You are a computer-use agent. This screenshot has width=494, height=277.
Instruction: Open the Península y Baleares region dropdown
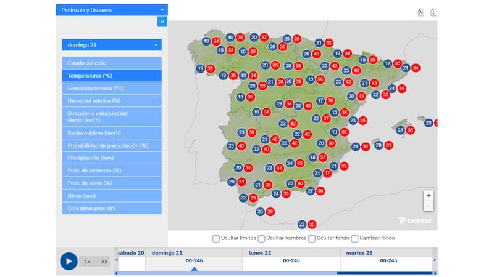tap(112, 10)
